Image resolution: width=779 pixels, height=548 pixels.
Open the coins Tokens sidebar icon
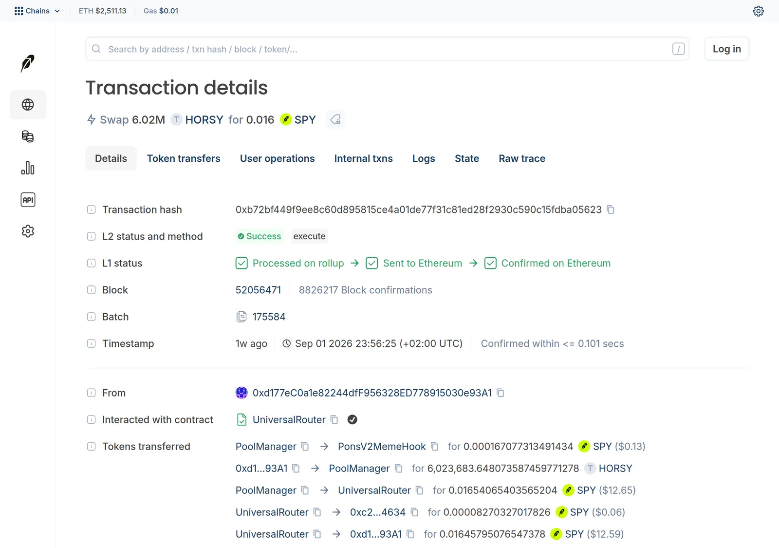28,136
